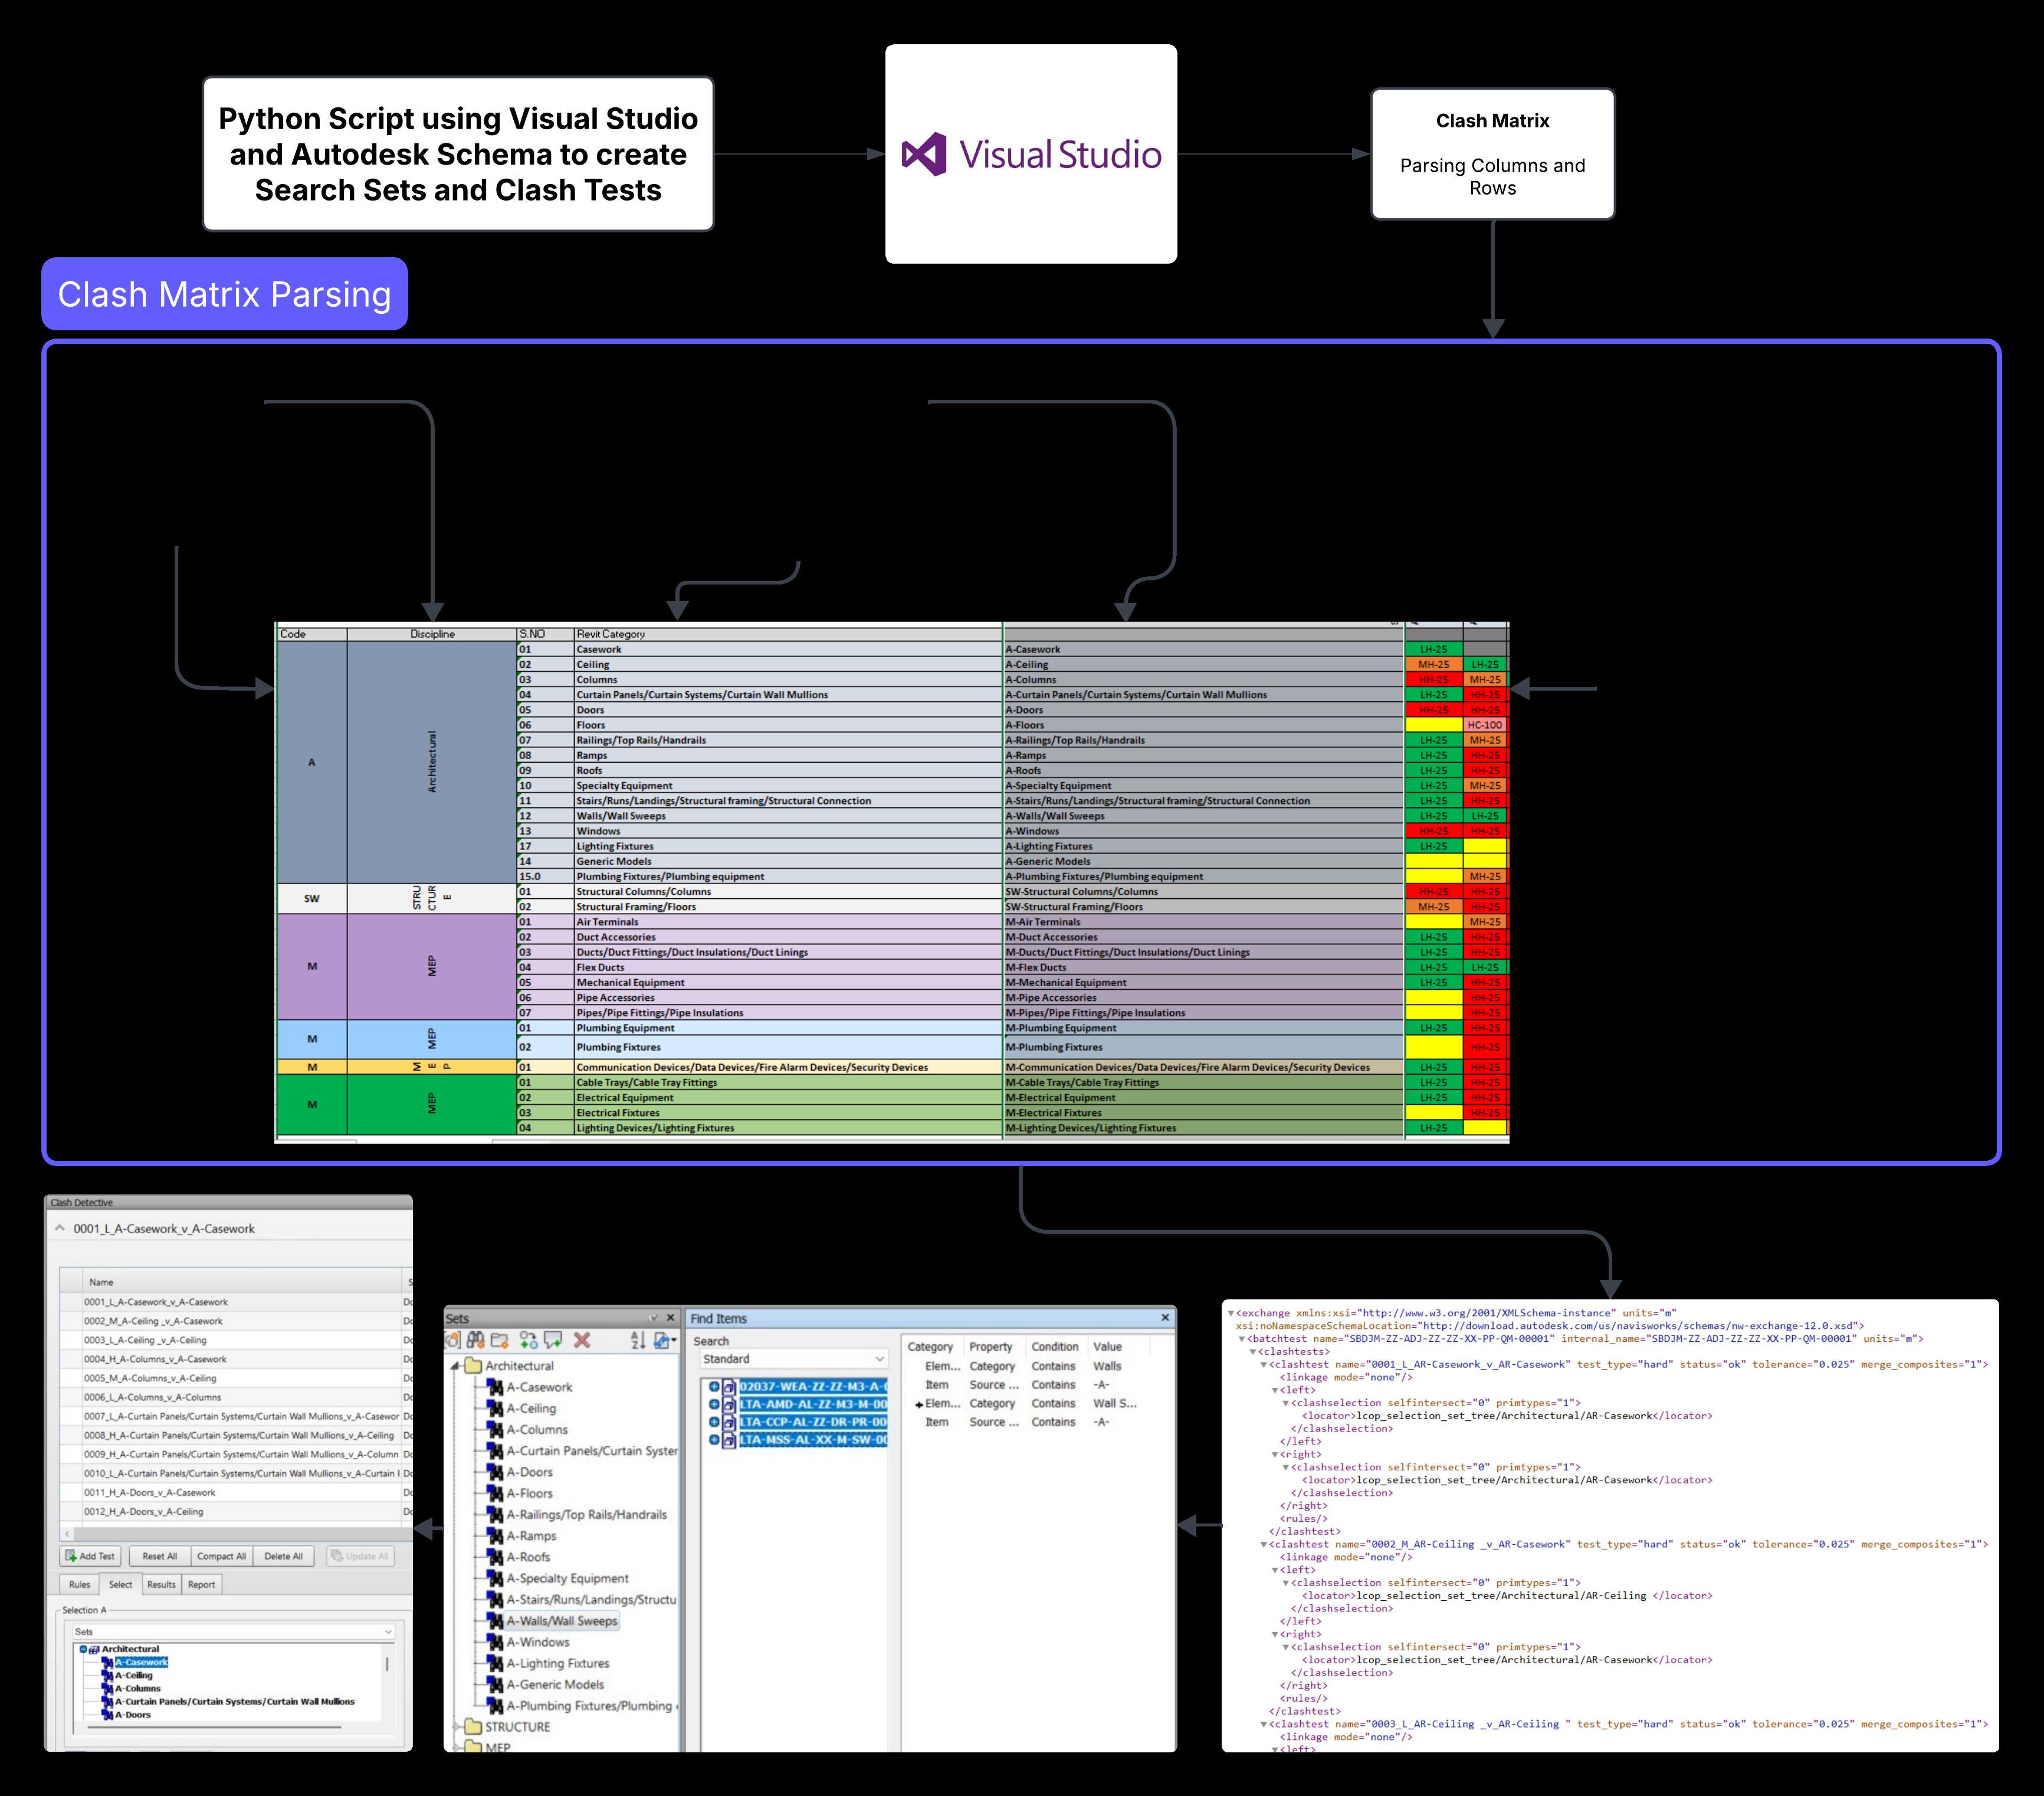Switch to the Results tab

point(161,1584)
